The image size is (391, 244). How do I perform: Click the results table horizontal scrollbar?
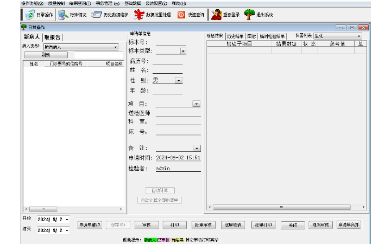[287, 207]
